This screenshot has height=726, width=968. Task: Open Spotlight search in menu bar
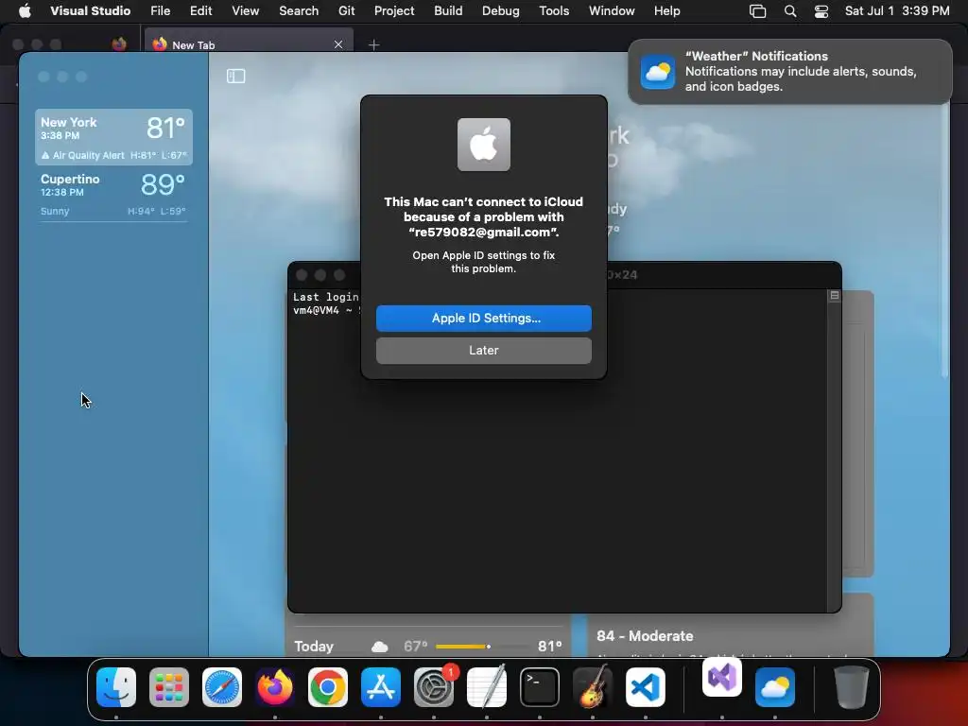coord(790,11)
